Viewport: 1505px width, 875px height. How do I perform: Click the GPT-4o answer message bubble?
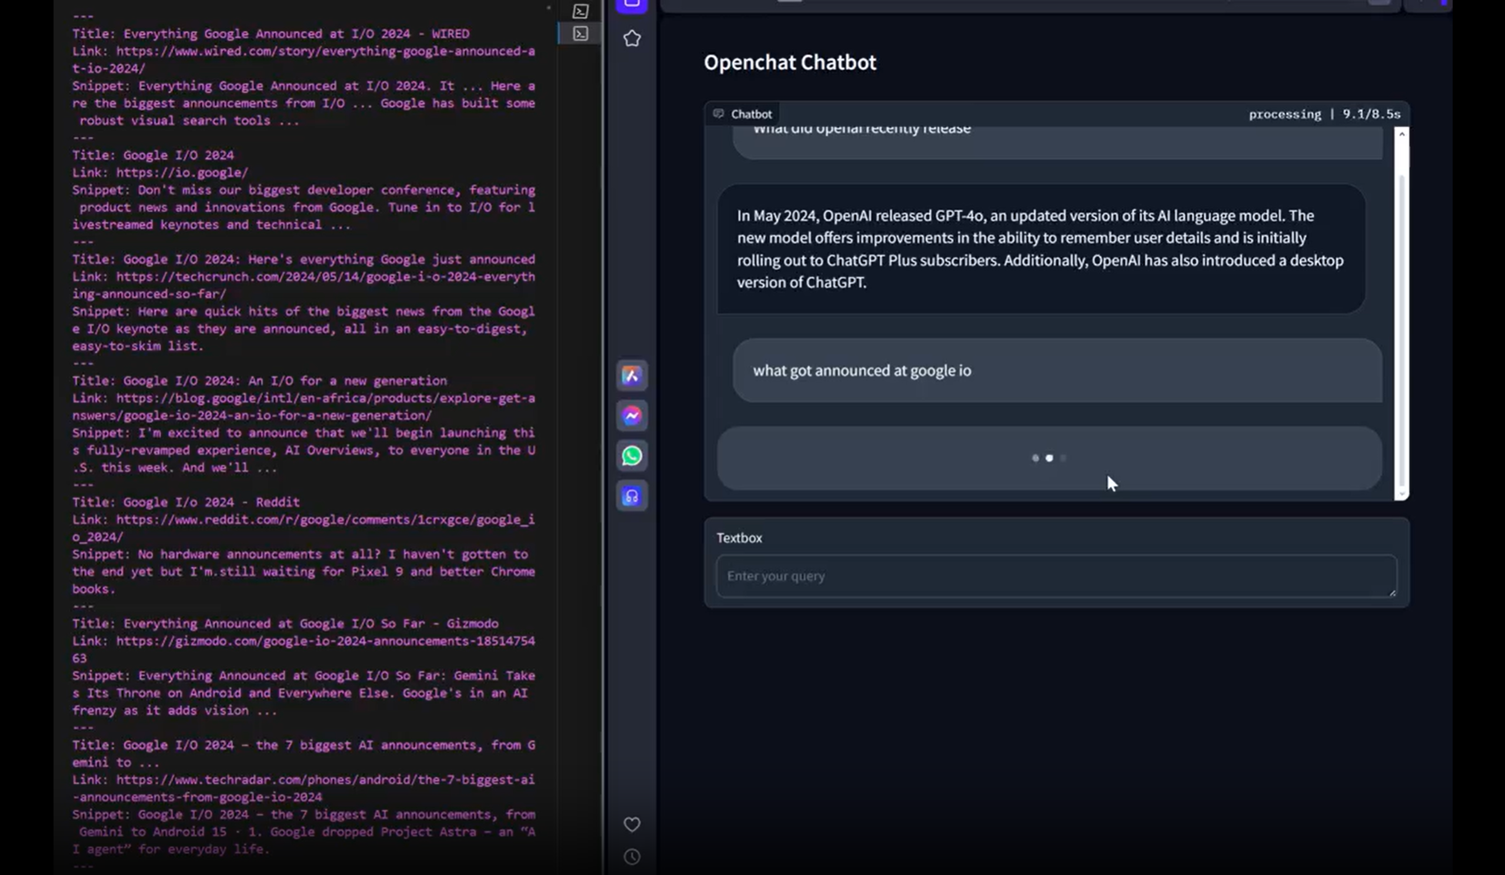tap(1041, 249)
